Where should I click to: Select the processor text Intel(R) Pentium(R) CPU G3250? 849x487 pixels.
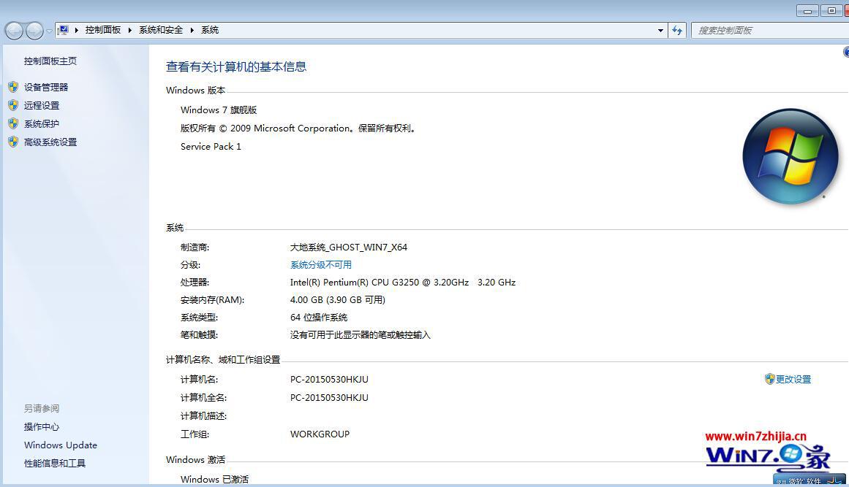click(355, 282)
